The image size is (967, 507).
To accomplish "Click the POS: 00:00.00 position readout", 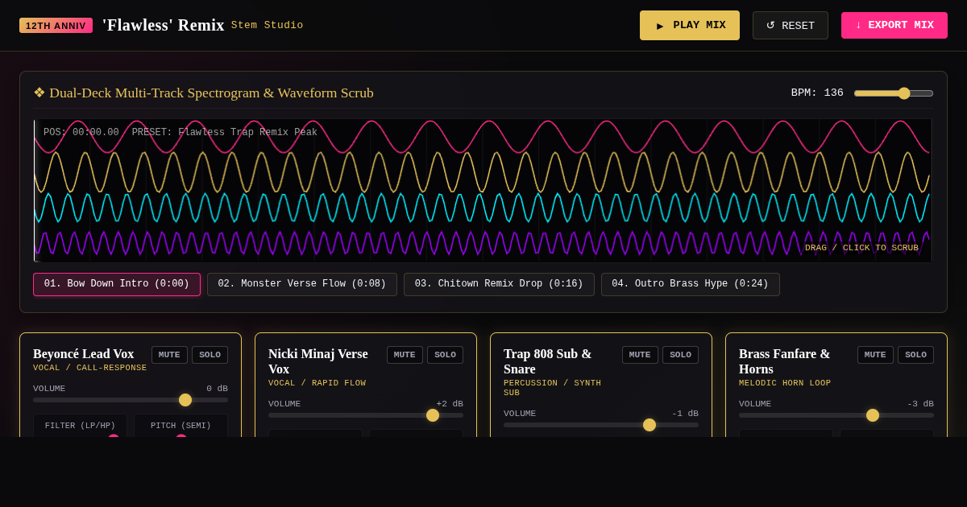I will [81, 133].
